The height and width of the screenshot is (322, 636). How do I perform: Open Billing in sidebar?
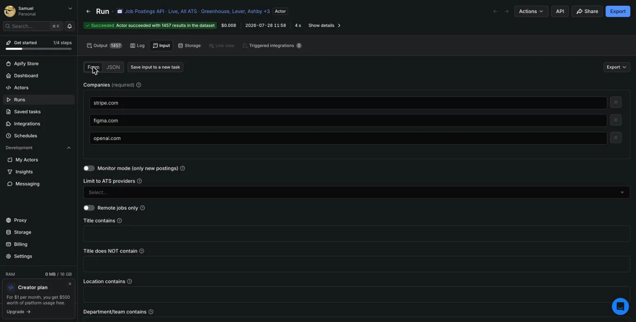[39, 244]
